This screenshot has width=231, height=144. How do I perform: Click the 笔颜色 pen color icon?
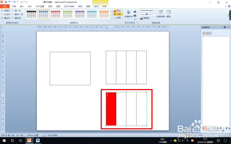(142, 18)
